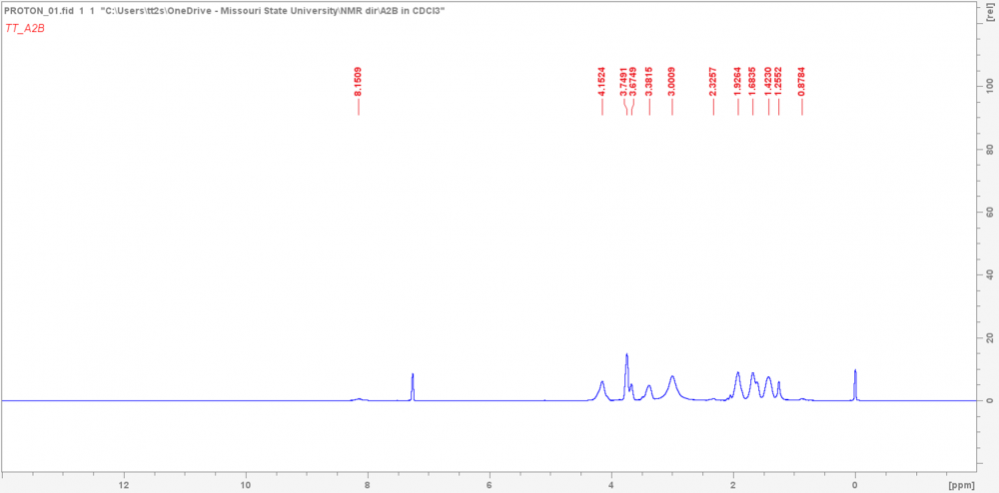Click the 40 tick on the intensity axis
The image size is (999, 493).
click(x=987, y=274)
